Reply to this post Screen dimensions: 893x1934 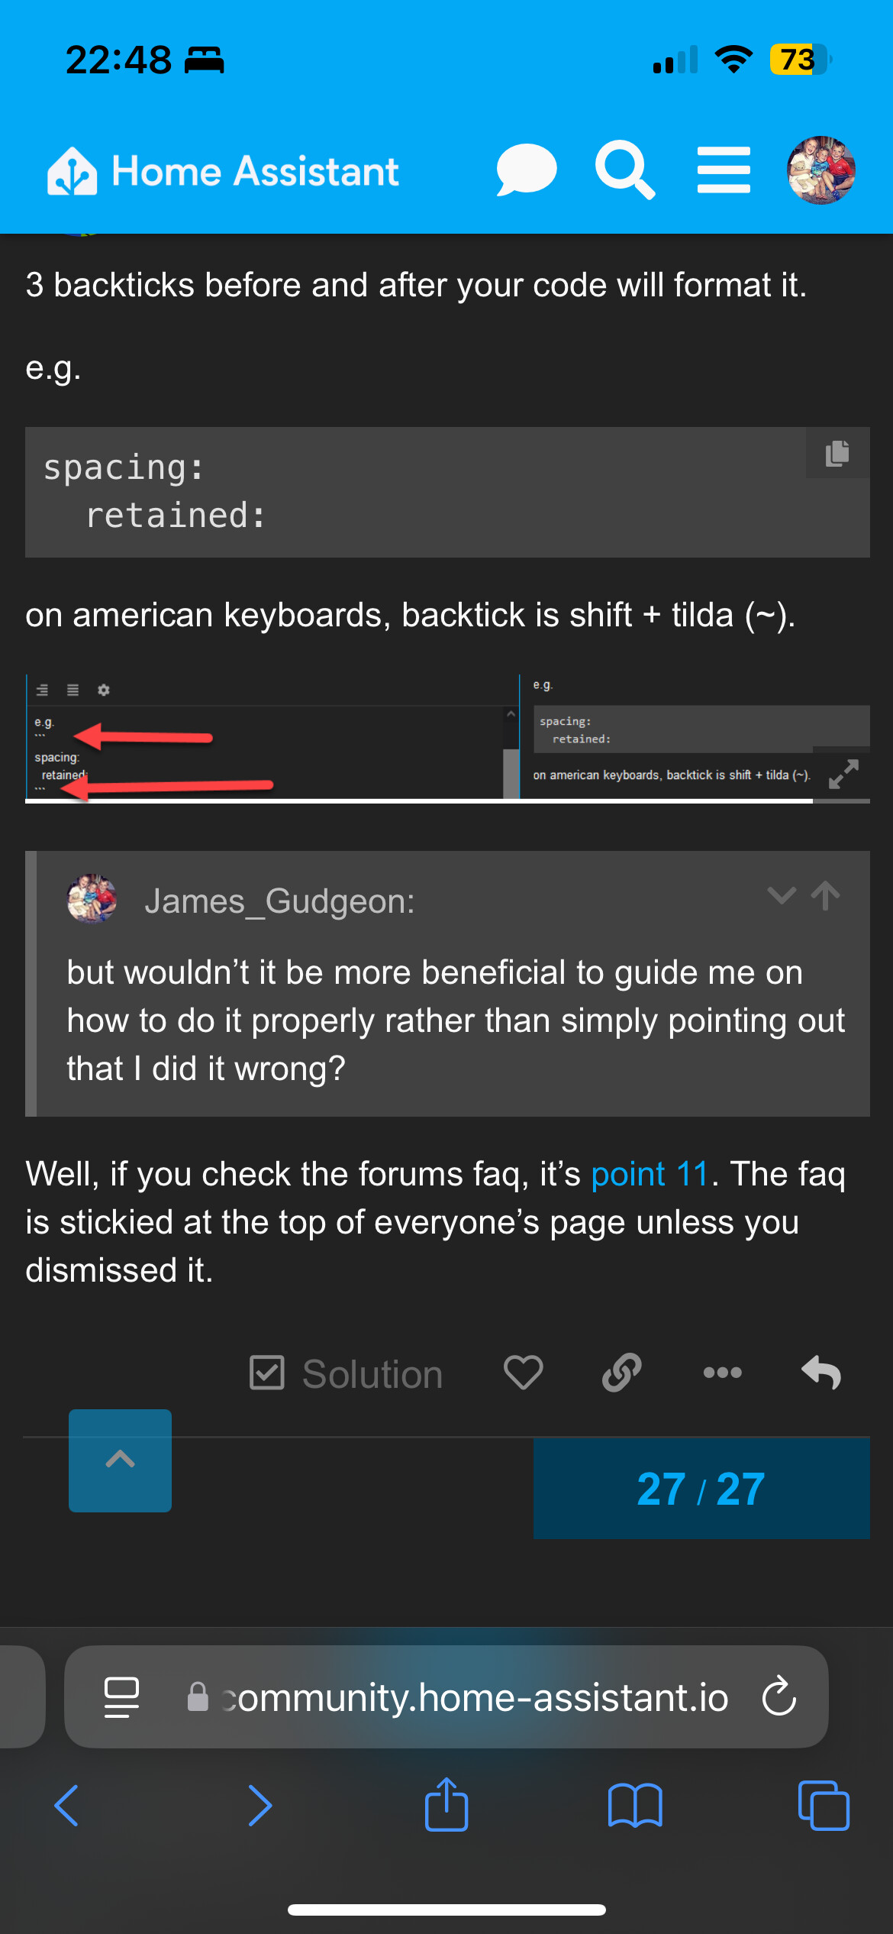(821, 1373)
